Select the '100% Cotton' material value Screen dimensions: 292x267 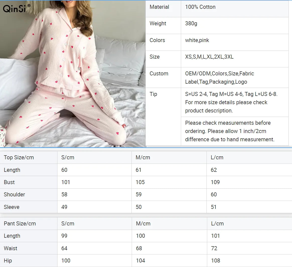[x=200, y=7]
